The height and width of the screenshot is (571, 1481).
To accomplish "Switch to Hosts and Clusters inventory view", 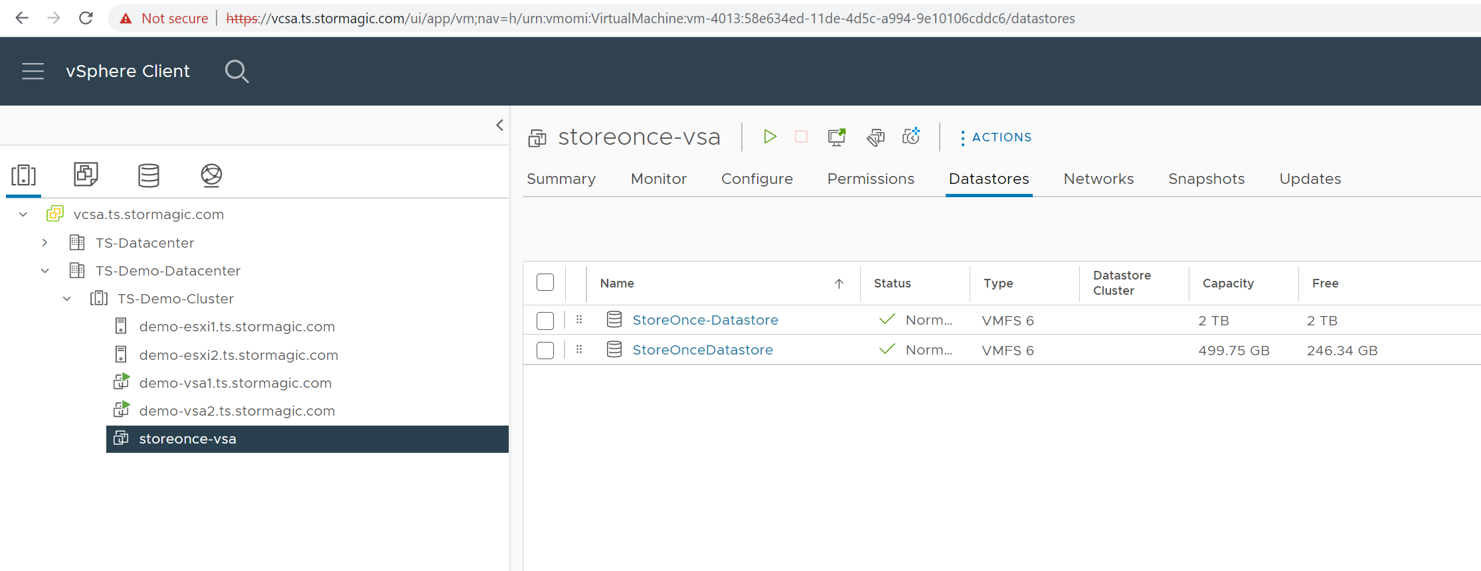I will [24, 175].
